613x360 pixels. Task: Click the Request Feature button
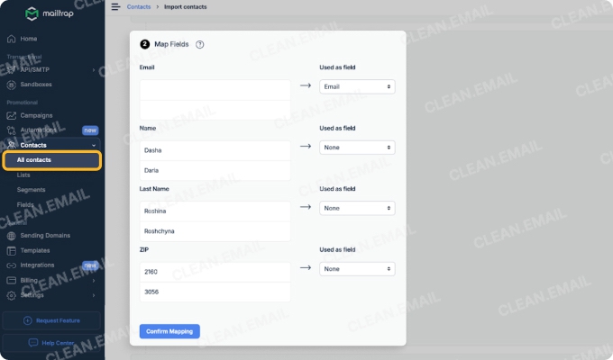(x=51, y=321)
